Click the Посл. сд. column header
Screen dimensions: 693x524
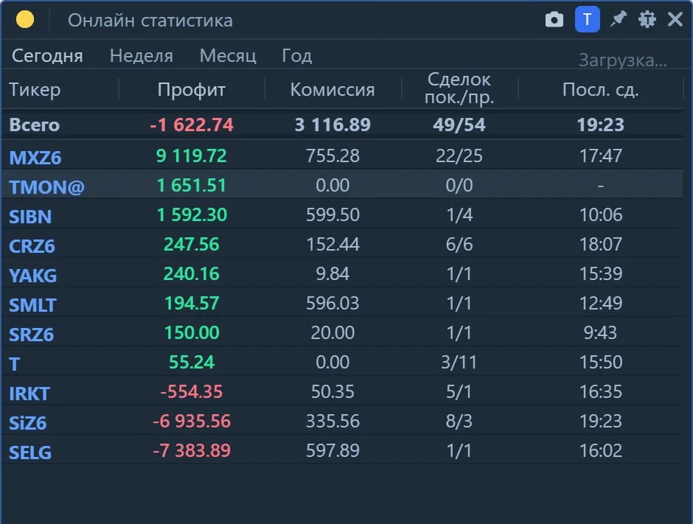pyautogui.click(x=600, y=90)
